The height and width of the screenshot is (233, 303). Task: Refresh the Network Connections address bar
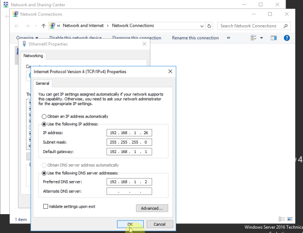[209, 26]
